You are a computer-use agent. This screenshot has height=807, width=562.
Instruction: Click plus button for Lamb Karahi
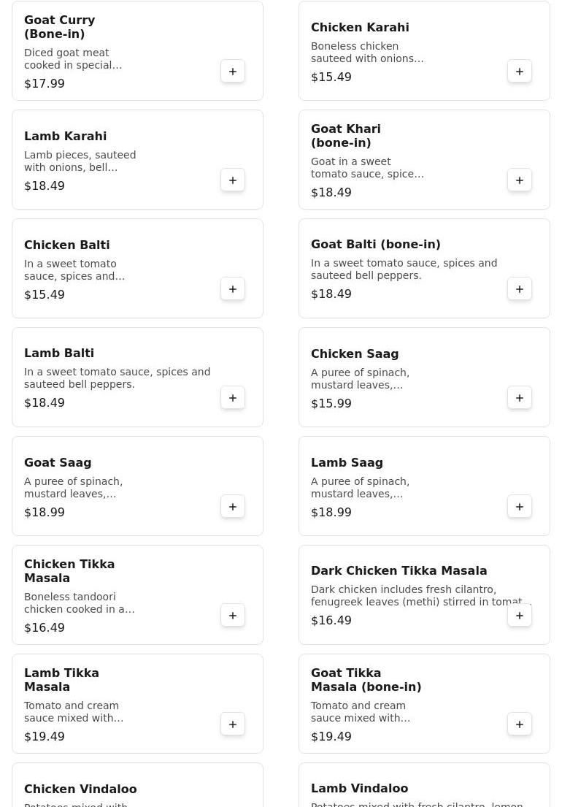[x=233, y=180]
